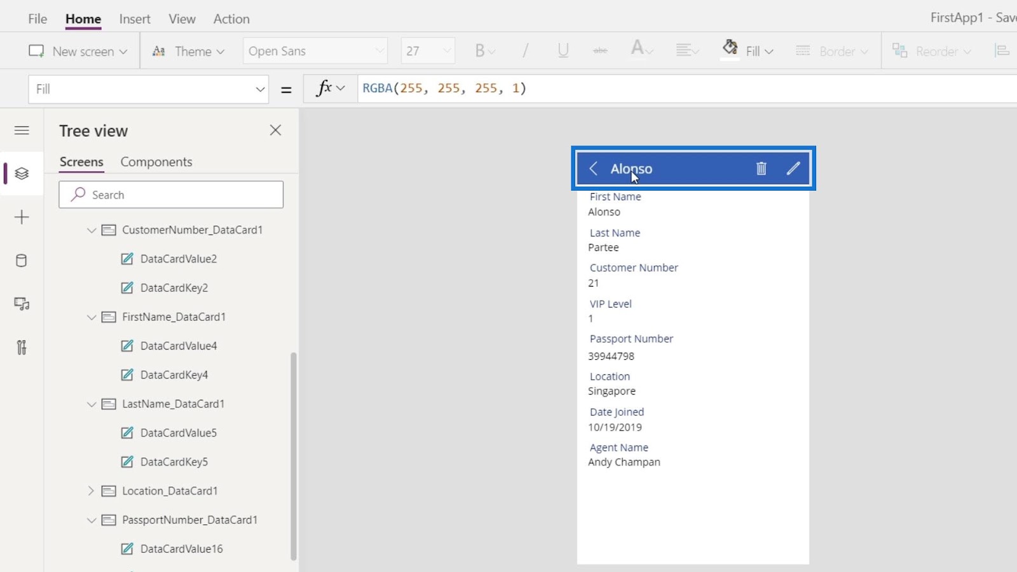Expand Location_DataCard1 node
The width and height of the screenshot is (1017, 572).
click(x=91, y=491)
